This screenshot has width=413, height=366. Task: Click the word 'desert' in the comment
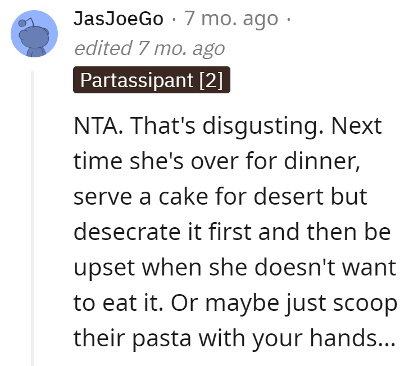click(x=289, y=196)
